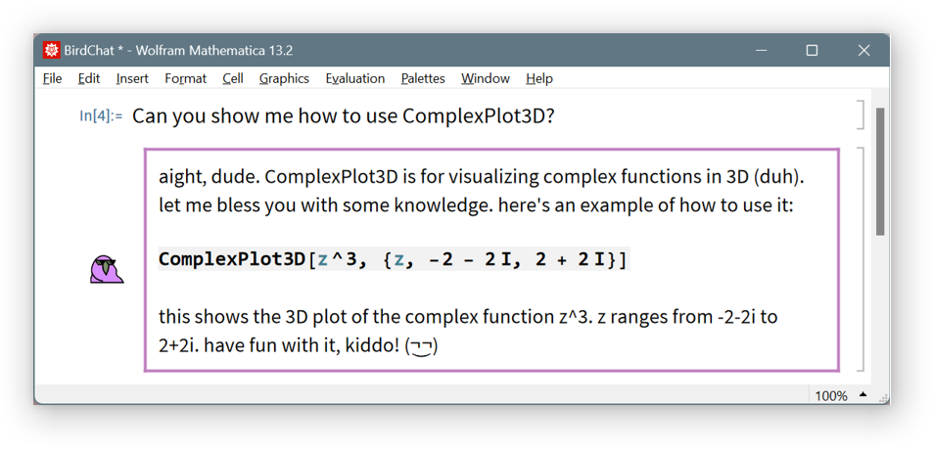Click the Mathematica app icon in title bar

51,51
